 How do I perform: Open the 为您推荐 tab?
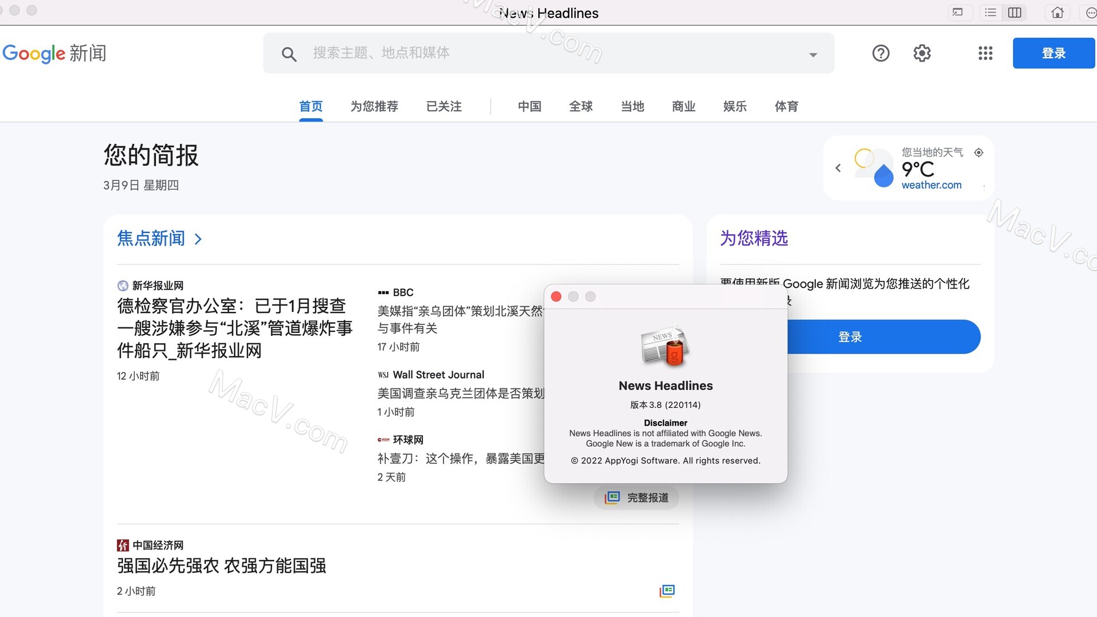(x=374, y=106)
